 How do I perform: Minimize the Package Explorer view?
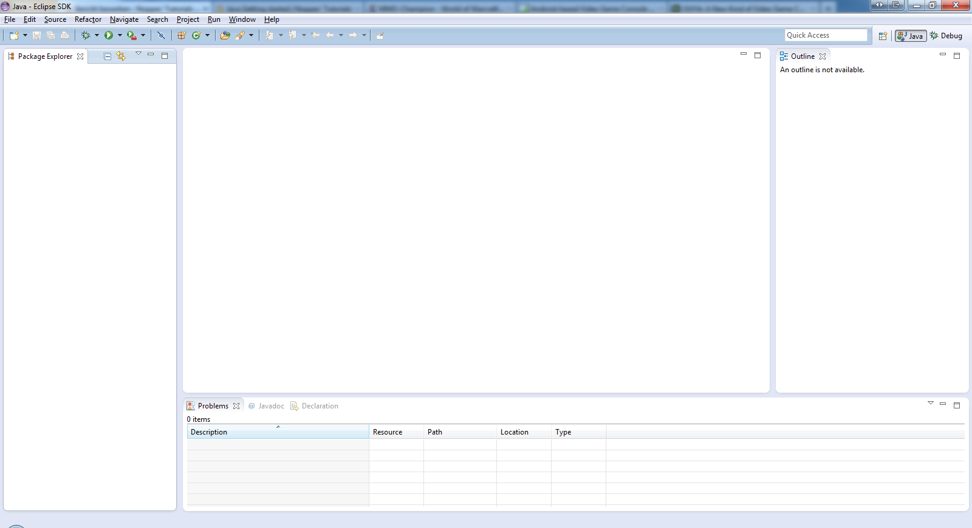(151, 55)
